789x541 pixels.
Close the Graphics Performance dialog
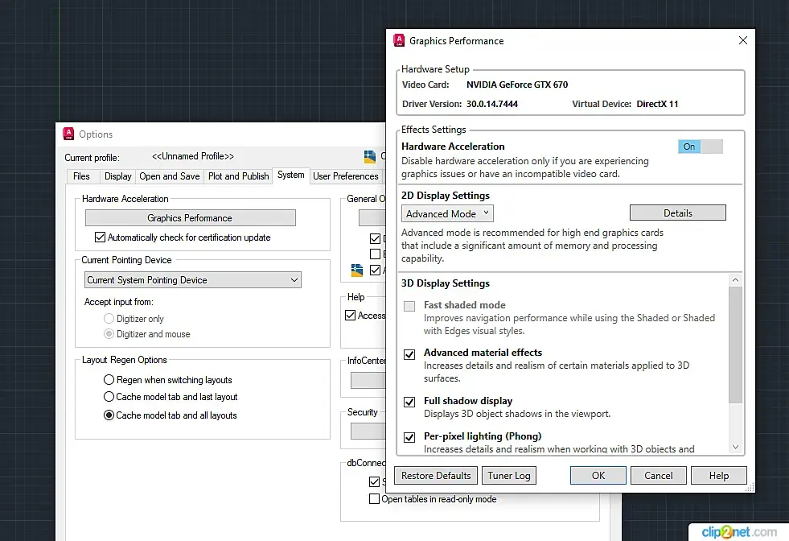coord(742,40)
